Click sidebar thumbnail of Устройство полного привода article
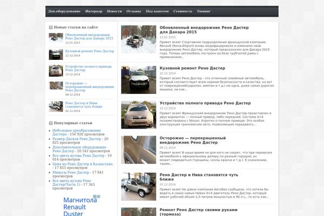The width and height of the screenshot is (324, 216). 56,71
